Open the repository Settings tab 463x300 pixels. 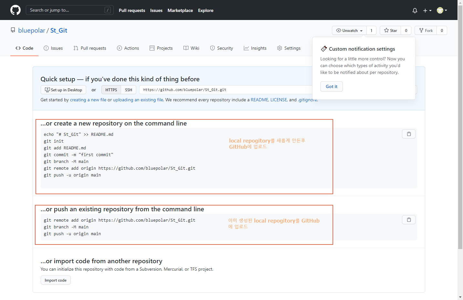[289, 48]
